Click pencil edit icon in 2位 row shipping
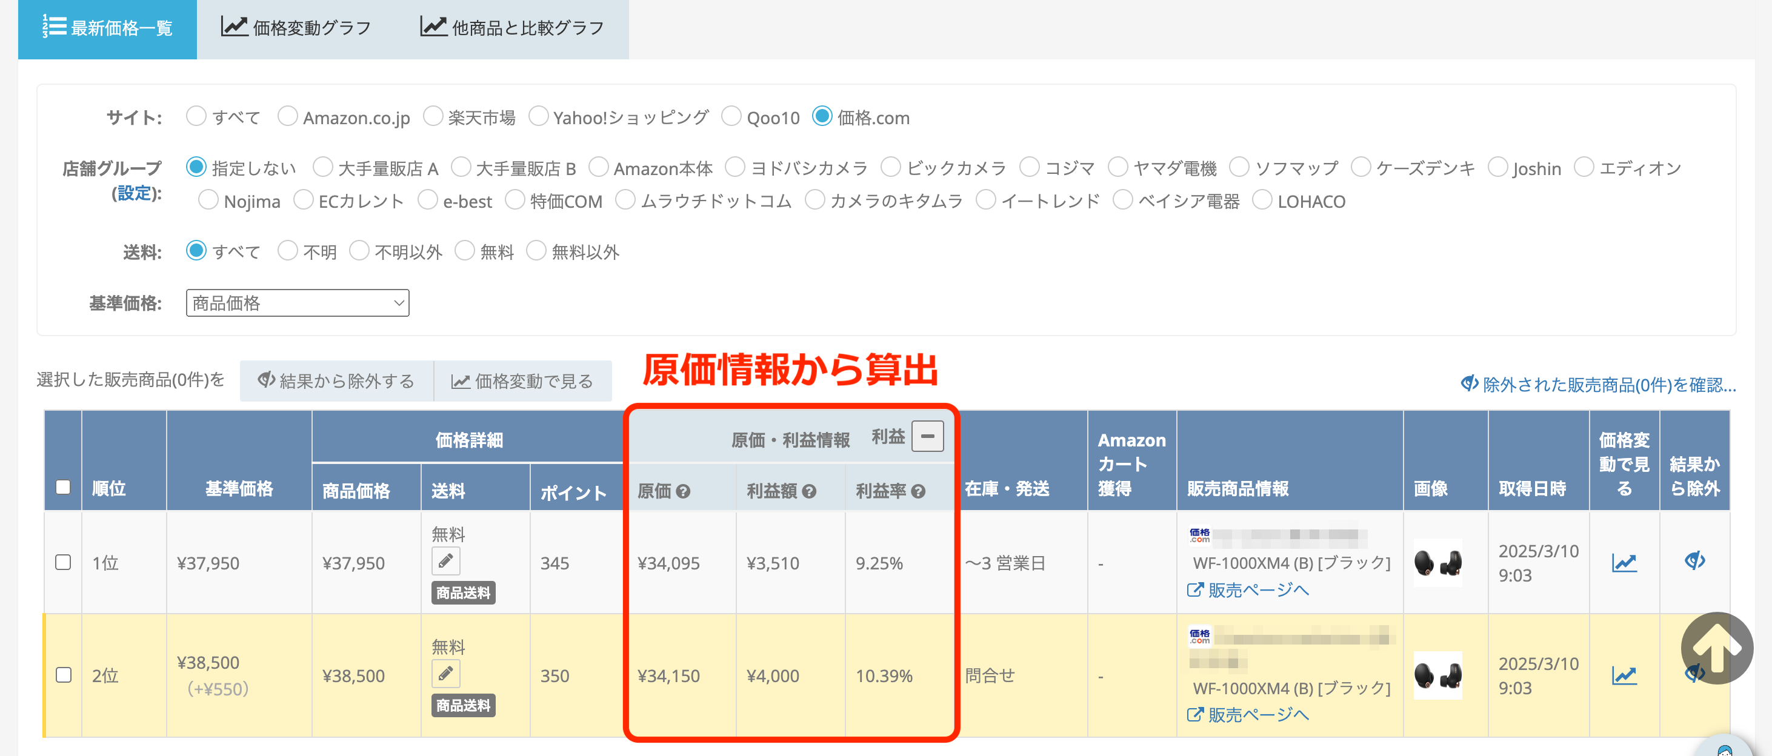 [x=445, y=674]
